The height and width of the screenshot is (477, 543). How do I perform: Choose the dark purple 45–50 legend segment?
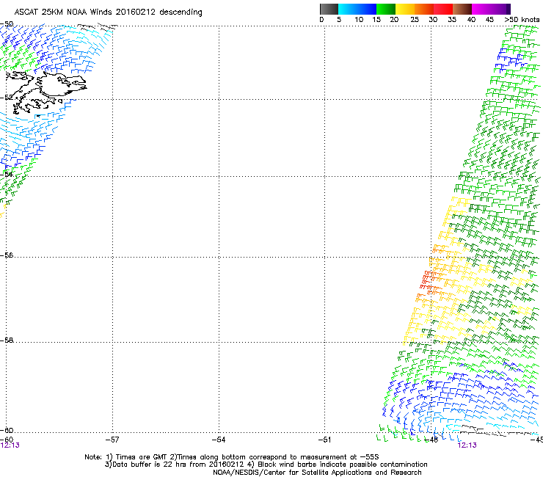point(500,9)
